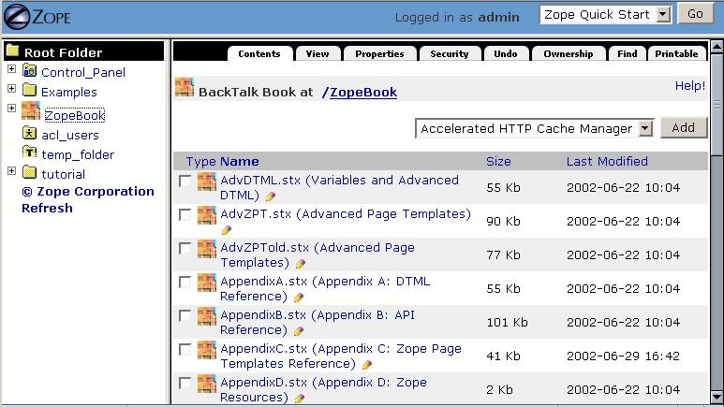Sort by Last Modified column header
This screenshot has width=724, height=407.
point(607,162)
